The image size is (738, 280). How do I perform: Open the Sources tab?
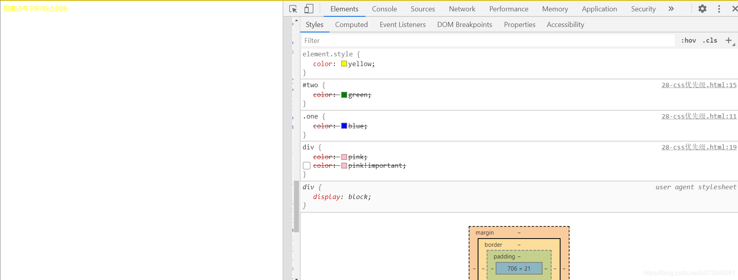tap(423, 9)
